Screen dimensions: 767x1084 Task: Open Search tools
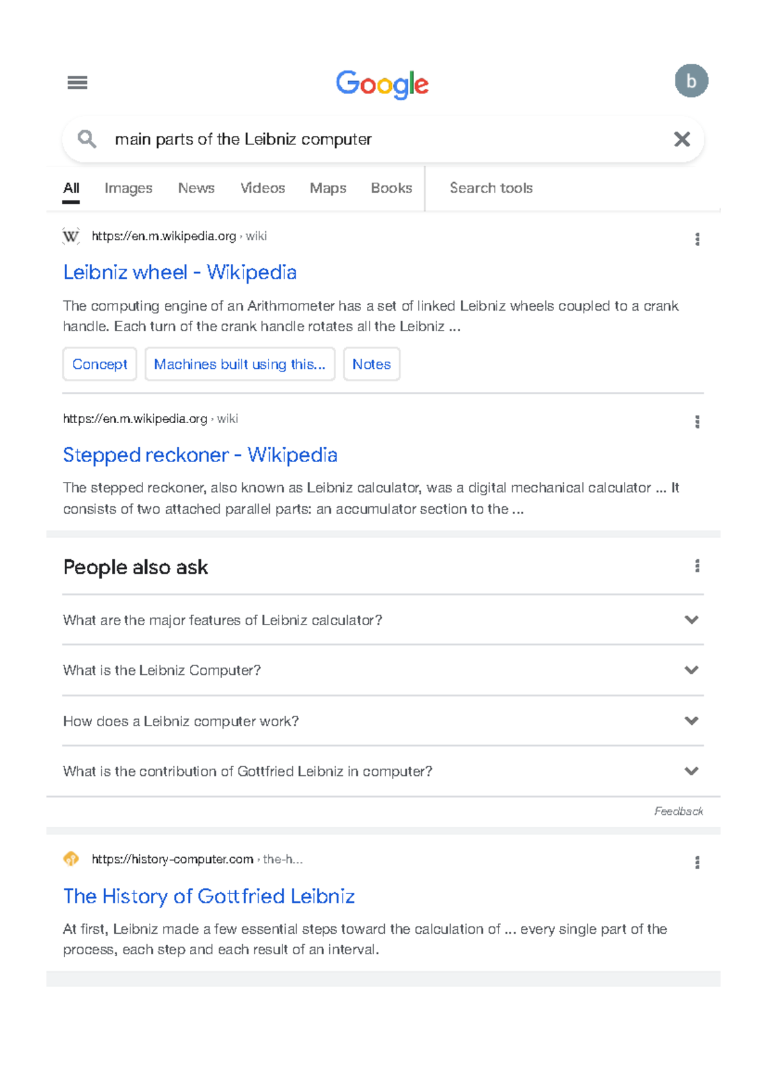click(x=491, y=188)
